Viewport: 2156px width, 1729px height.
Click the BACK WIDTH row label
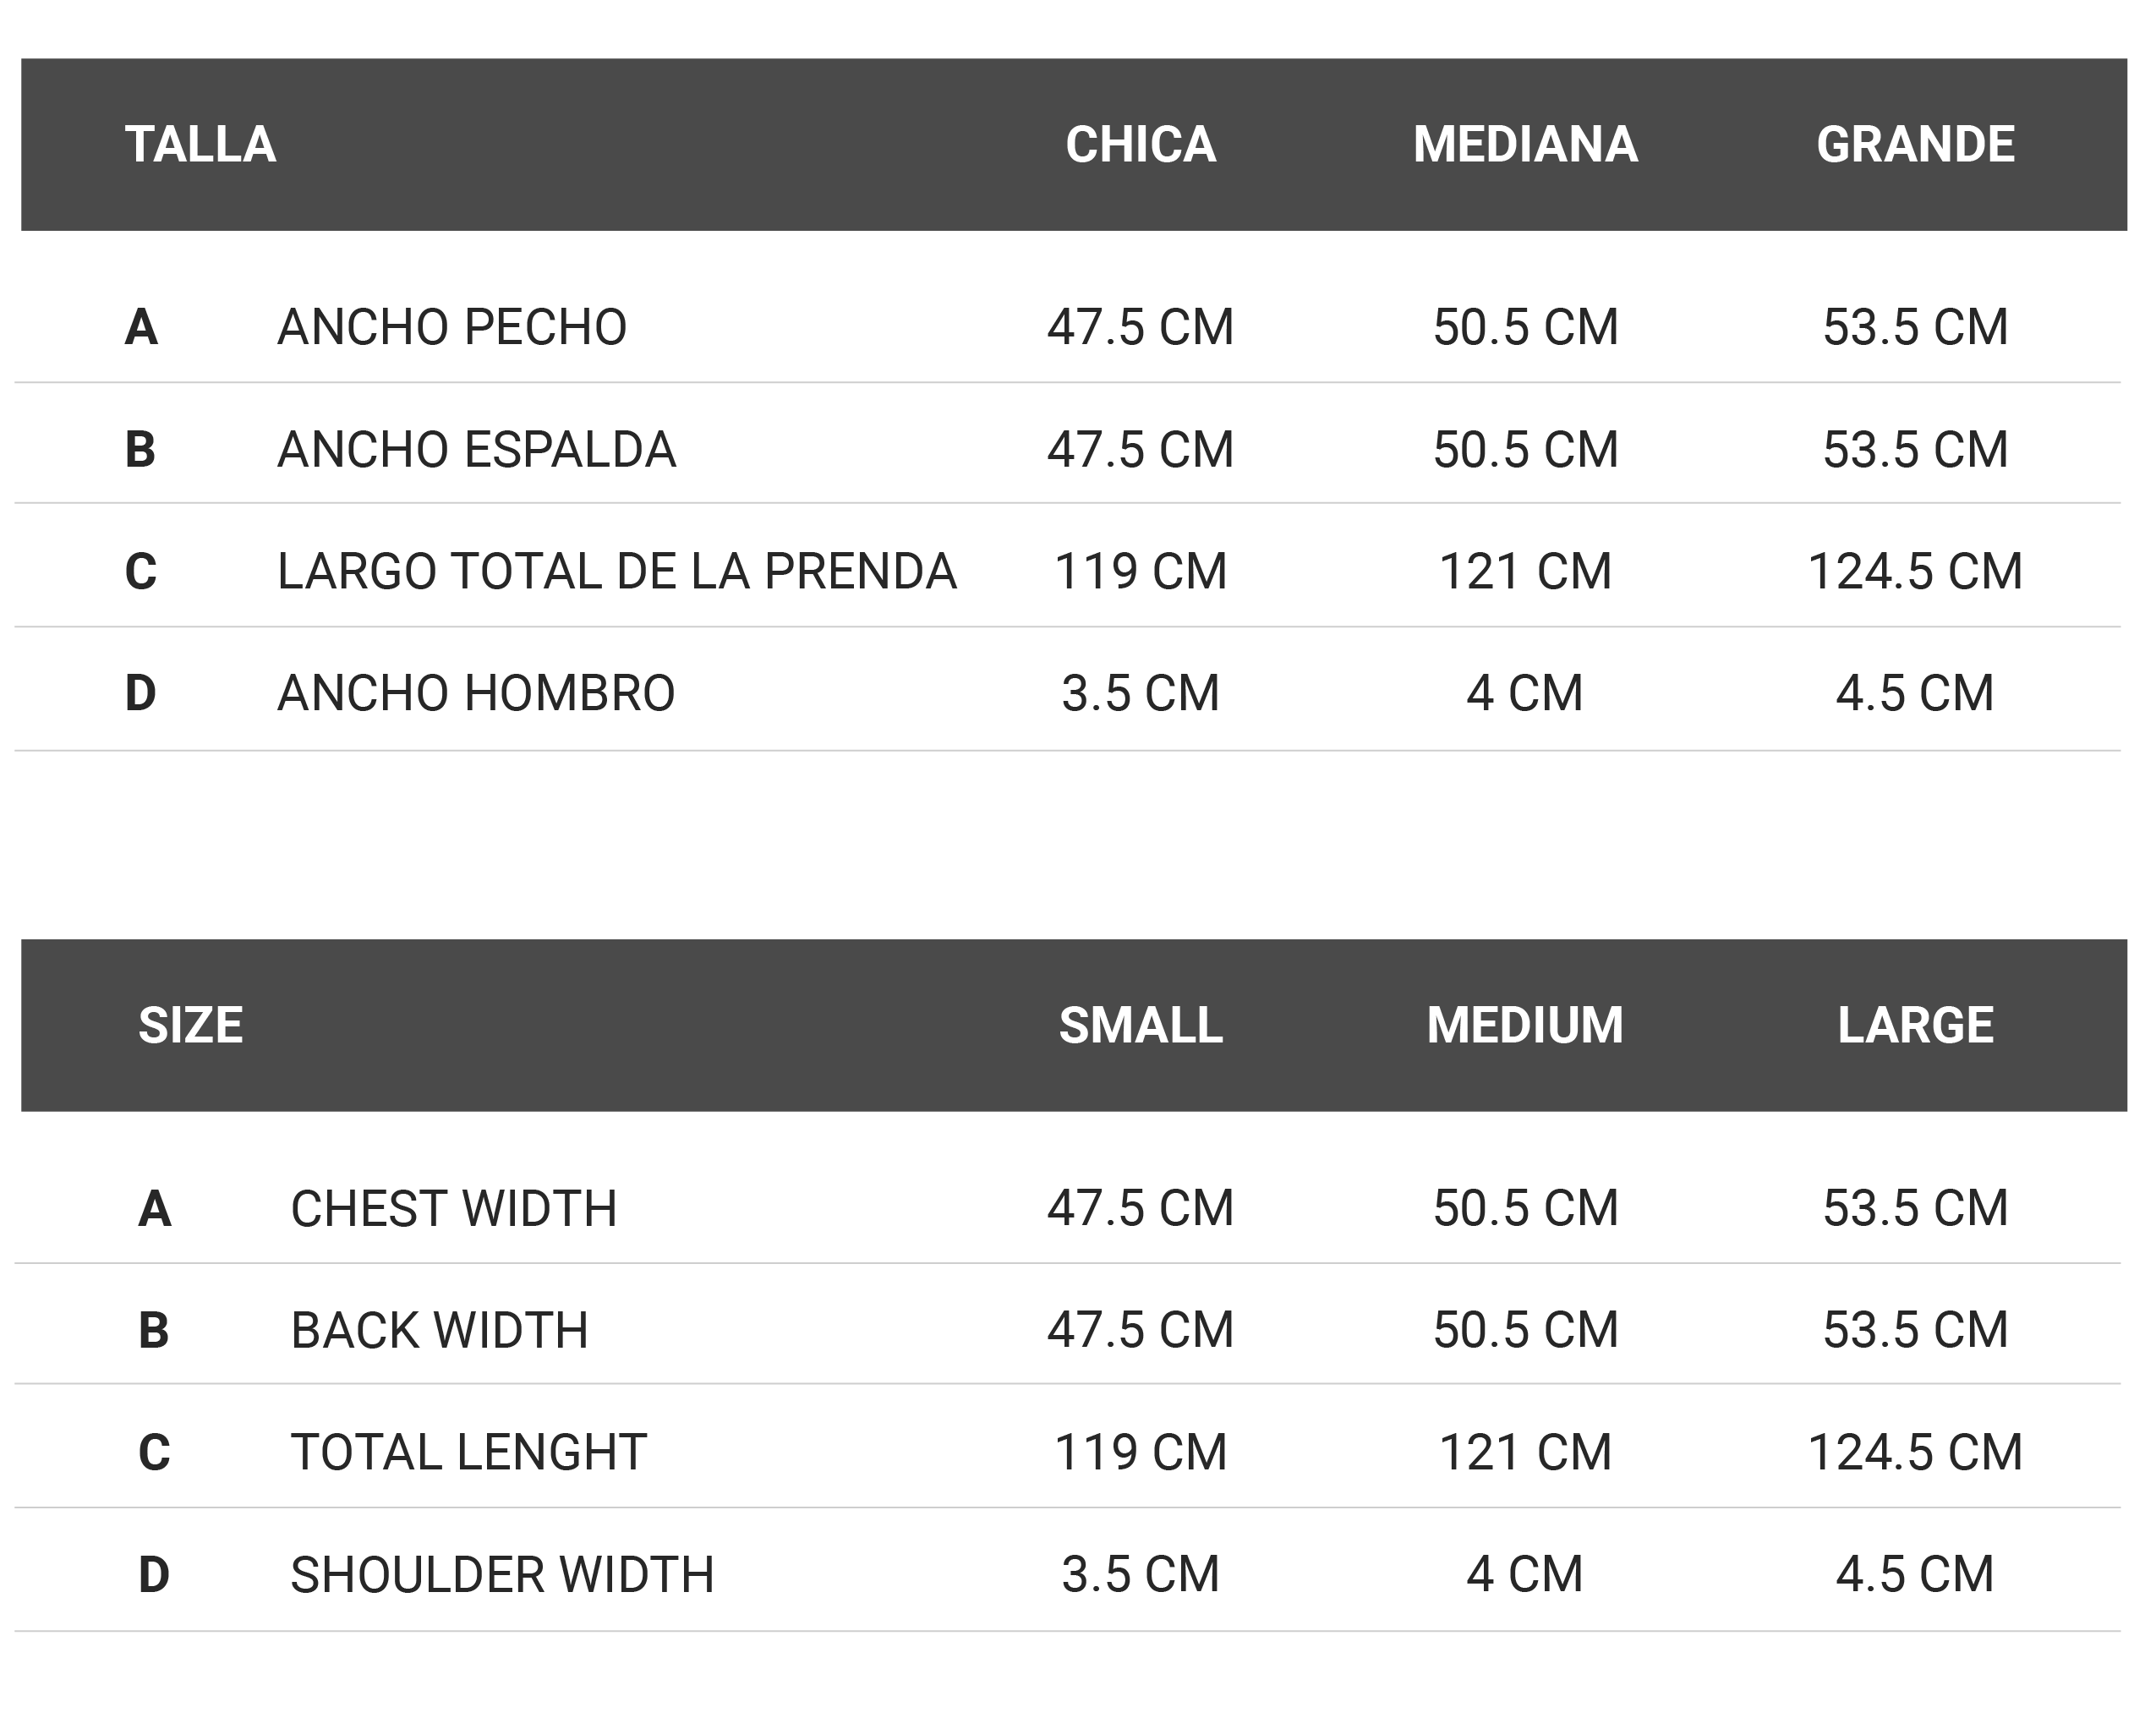coord(440,1331)
